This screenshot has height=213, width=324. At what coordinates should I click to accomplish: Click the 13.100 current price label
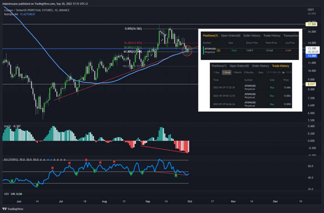(312, 48)
